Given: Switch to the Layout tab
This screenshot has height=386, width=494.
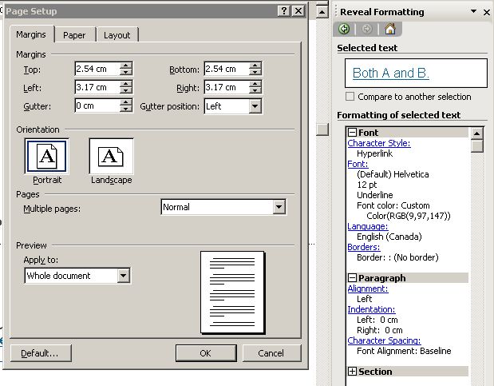Looking at the screenshot, I should pos(117,35).
